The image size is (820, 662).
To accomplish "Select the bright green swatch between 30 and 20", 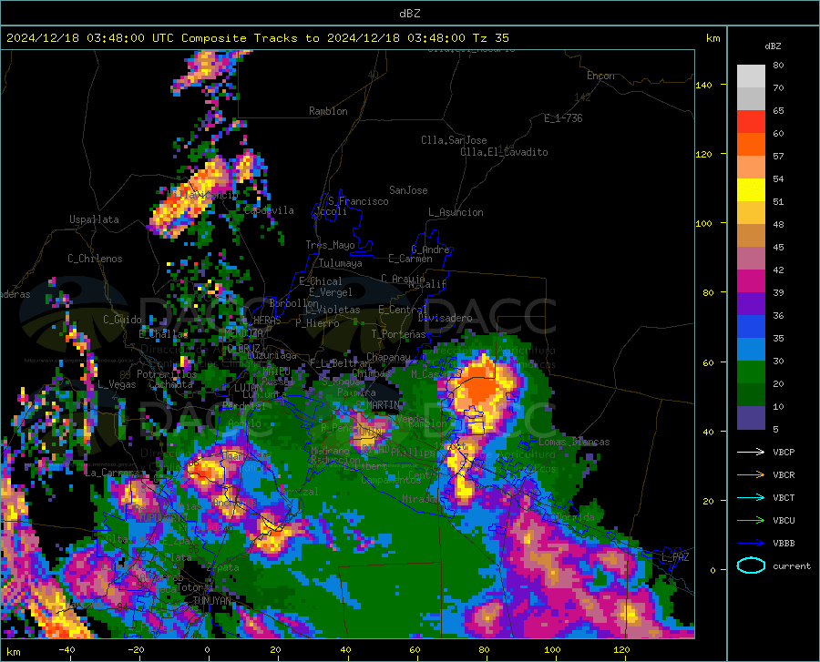I will (x=751, y=372).
